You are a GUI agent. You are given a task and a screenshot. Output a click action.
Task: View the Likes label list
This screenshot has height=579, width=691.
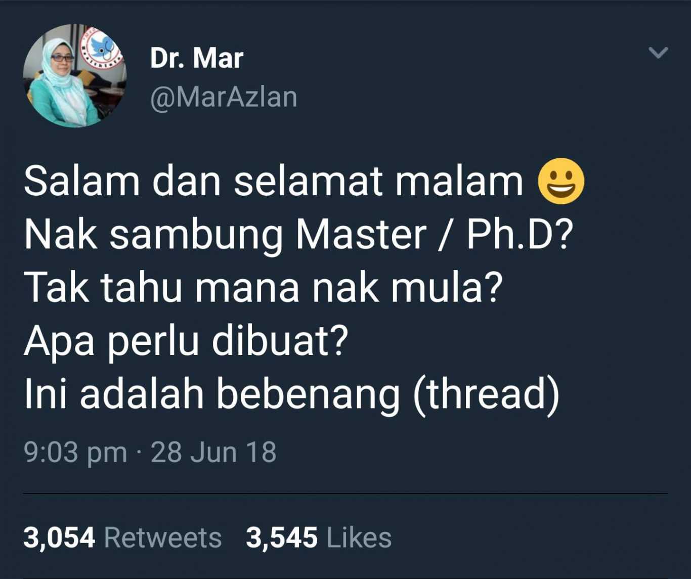[x=359, y=538]
